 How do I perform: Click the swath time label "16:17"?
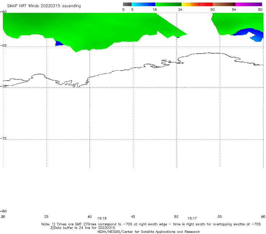pyautogui.click(x=192, y=219)
